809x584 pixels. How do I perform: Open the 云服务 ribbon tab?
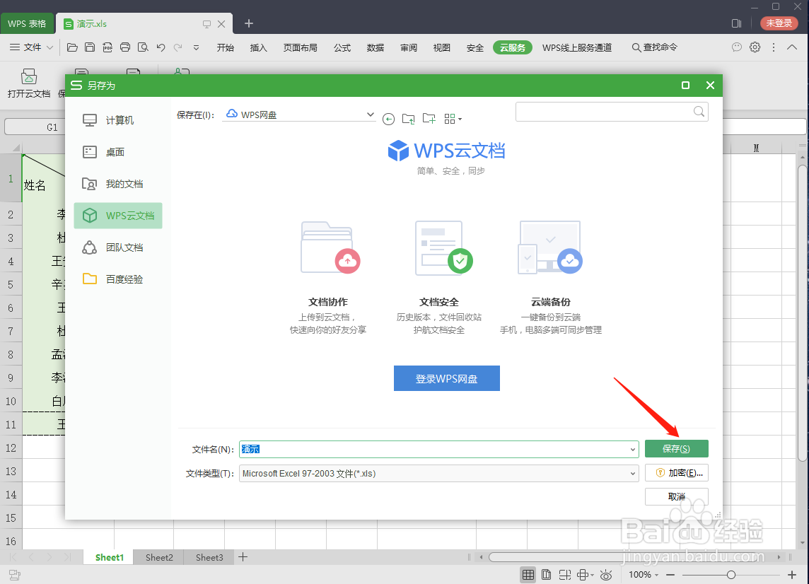pyautogui.click(x=512, y=47)
